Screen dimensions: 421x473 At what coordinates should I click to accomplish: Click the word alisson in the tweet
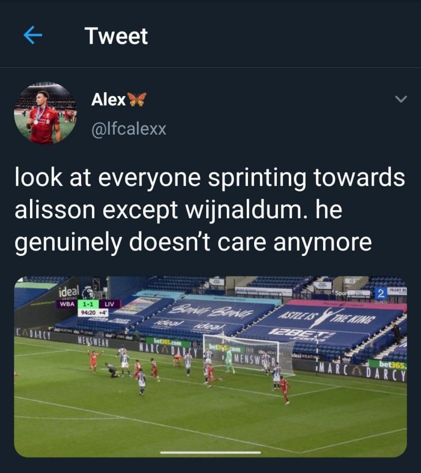(x=55, y=209)
